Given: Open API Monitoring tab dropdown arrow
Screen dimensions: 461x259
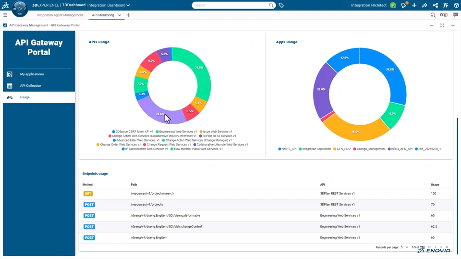Looking at the screenshot, I should 119,15.
